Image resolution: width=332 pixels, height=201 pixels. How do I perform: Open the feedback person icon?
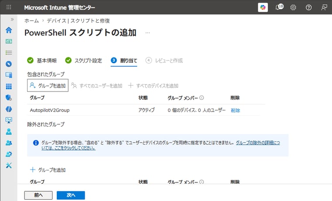click(324, 7)
